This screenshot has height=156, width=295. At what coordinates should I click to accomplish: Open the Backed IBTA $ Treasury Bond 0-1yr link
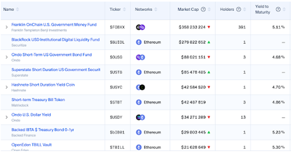pyautogui.click(x=43, y=130)
